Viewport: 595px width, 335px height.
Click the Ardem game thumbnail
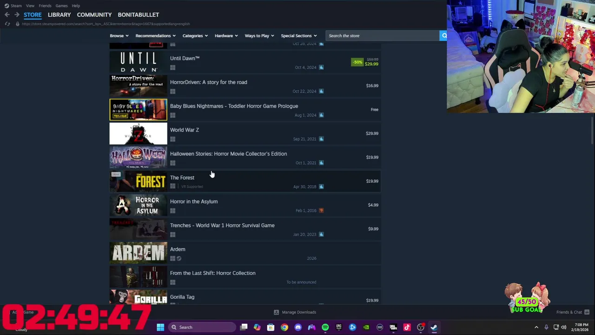pos(138,253)
